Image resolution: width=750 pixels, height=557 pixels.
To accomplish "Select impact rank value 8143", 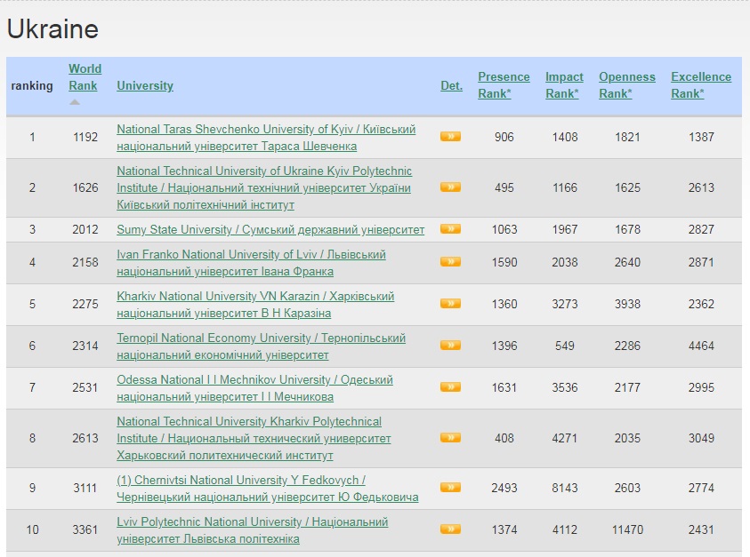I will click(564, 489).
